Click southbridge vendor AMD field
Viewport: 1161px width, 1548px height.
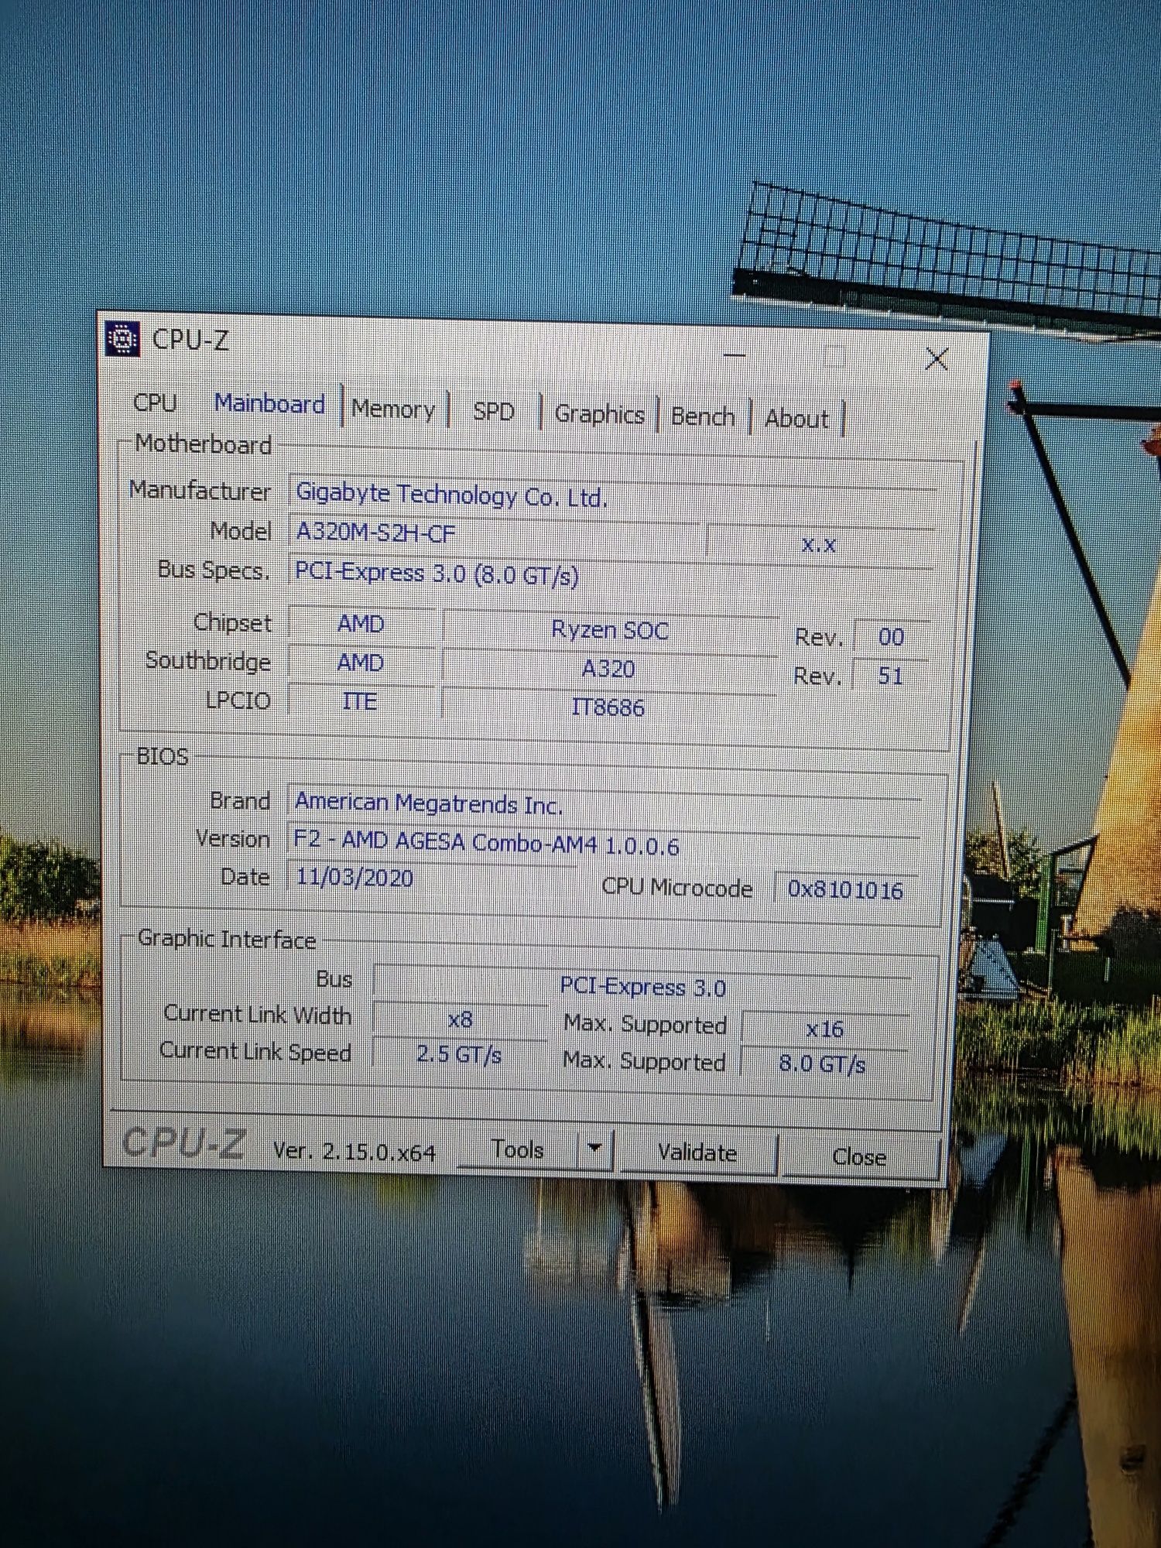pos(361,662)
